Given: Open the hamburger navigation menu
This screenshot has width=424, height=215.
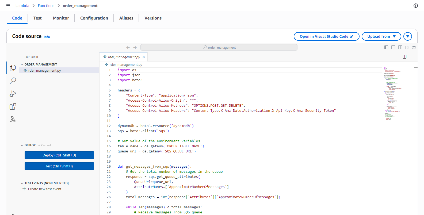Looking at the screenshot, I should tap(8, 6).
